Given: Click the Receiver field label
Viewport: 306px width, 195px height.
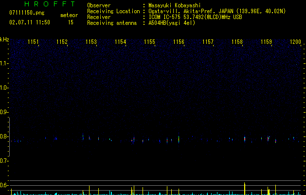Looking at the screenshot, I should pos(99,17).
